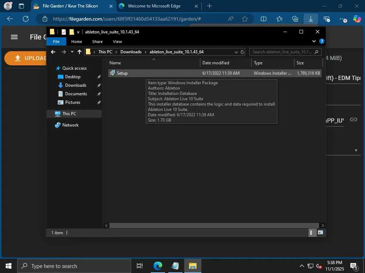Open the View ribbon tab
Viewport: 365px width, 273px height.
tap(117, 42)
